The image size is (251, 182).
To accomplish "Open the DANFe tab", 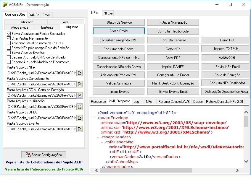I will pyautogui.click(x=34, y=15).
